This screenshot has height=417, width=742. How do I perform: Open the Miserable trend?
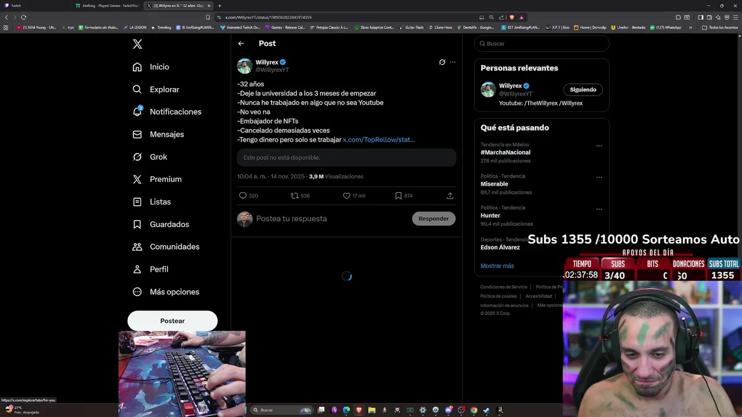(494, 184)
